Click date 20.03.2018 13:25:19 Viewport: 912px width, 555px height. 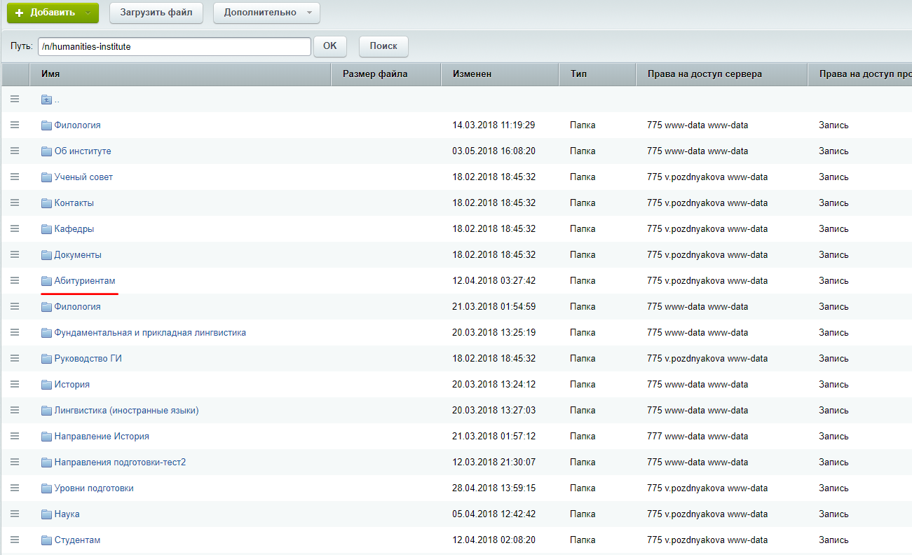(x=494, y=332)
